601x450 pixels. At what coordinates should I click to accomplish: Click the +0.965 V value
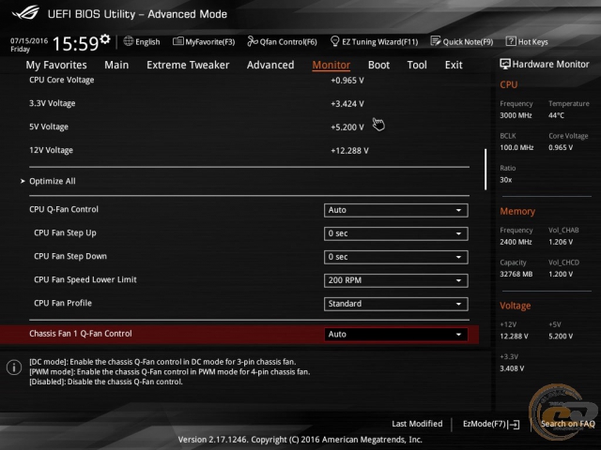347,81
